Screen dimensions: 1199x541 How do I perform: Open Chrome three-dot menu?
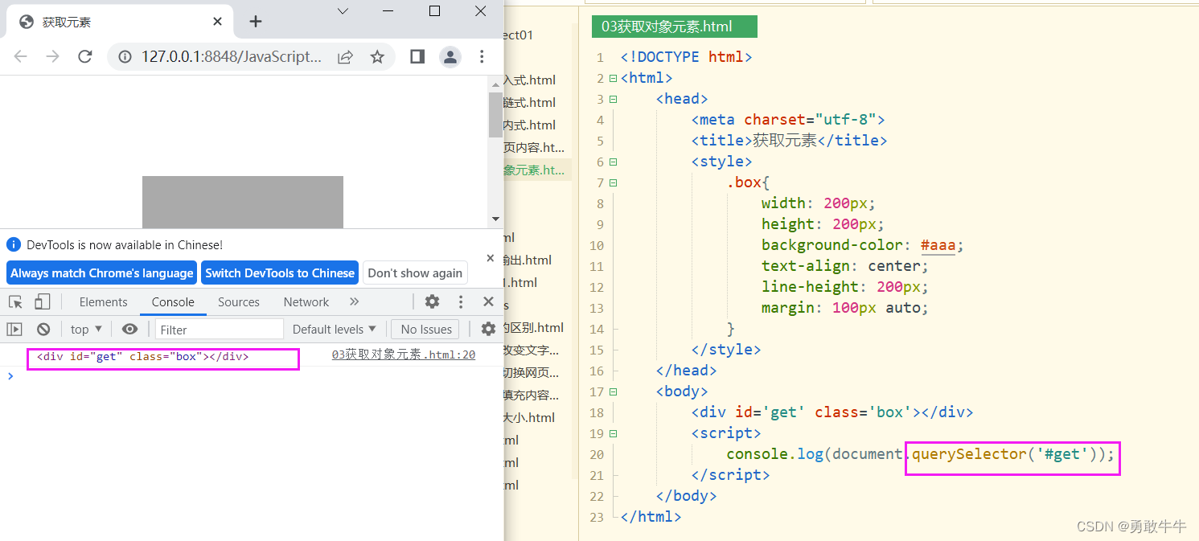pyautogui.click(x=482, y=56)
